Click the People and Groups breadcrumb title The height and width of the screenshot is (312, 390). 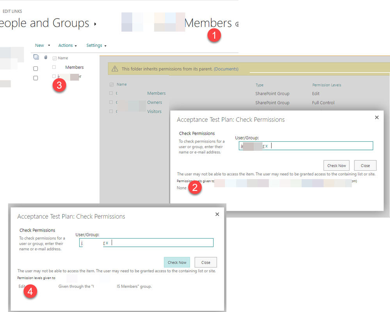(44, 23)
